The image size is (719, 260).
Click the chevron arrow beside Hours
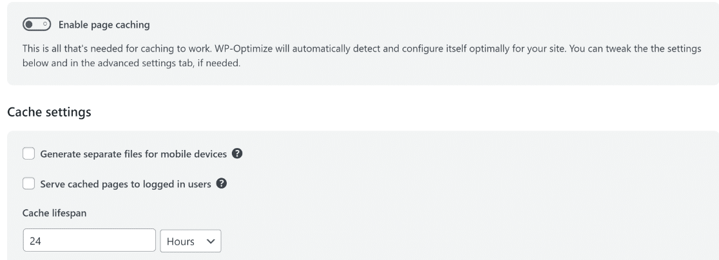tap(211, 241)
